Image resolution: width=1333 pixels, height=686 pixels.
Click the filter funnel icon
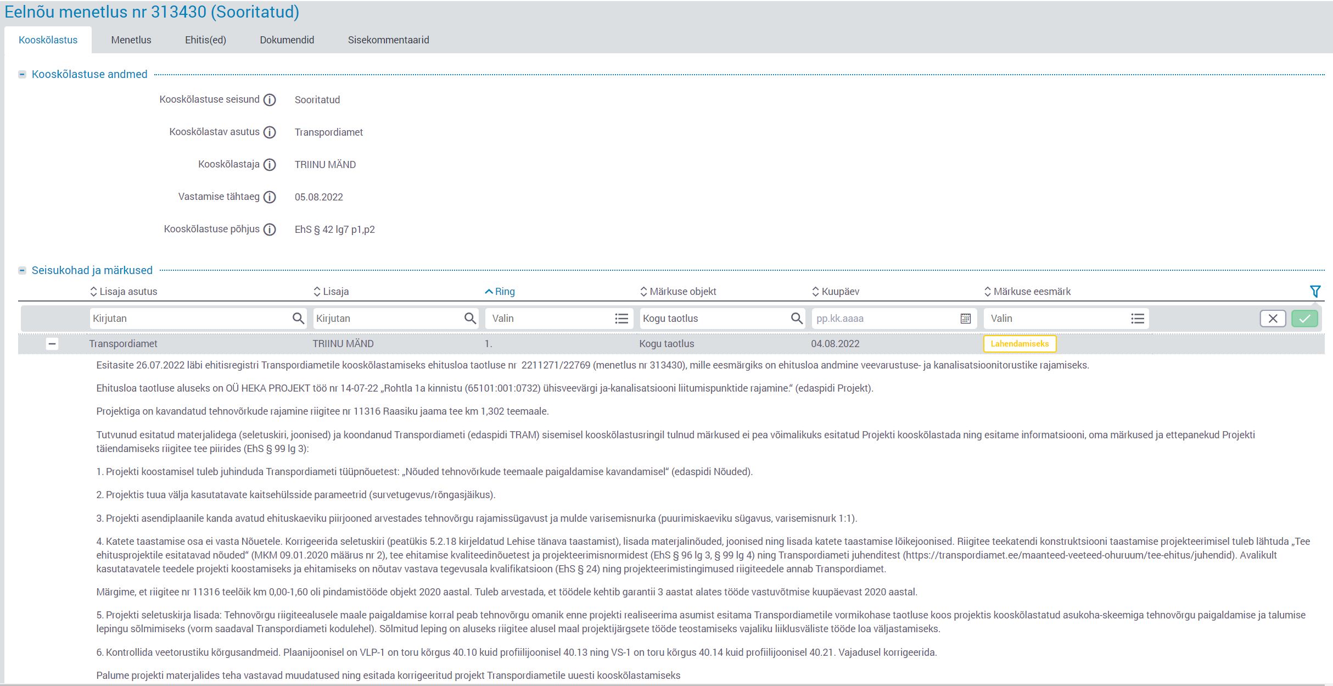(1315, 291)
